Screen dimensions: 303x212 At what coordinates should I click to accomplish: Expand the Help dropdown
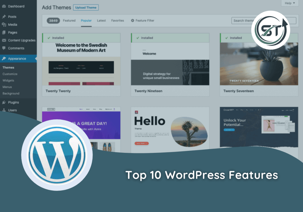click(289, 3)
